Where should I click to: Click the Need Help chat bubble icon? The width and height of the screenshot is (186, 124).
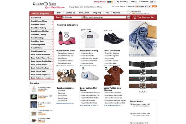coord(129,12)
